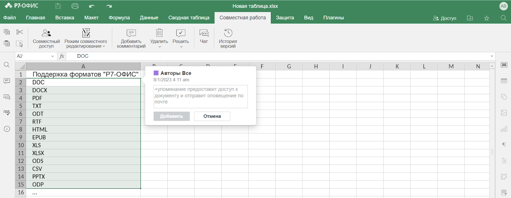
Task: Open the Co-editing mode menu
Action: [86, 39]
